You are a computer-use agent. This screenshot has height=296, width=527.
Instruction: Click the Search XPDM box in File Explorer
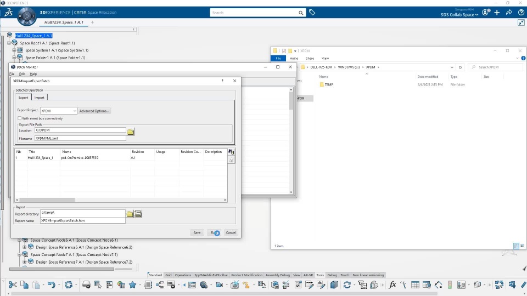click(496, 67)
